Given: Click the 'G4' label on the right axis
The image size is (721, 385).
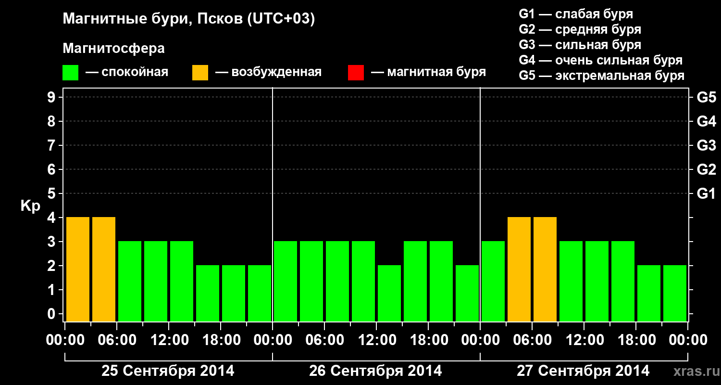Looking at the screenshot, I should [706, 121].
